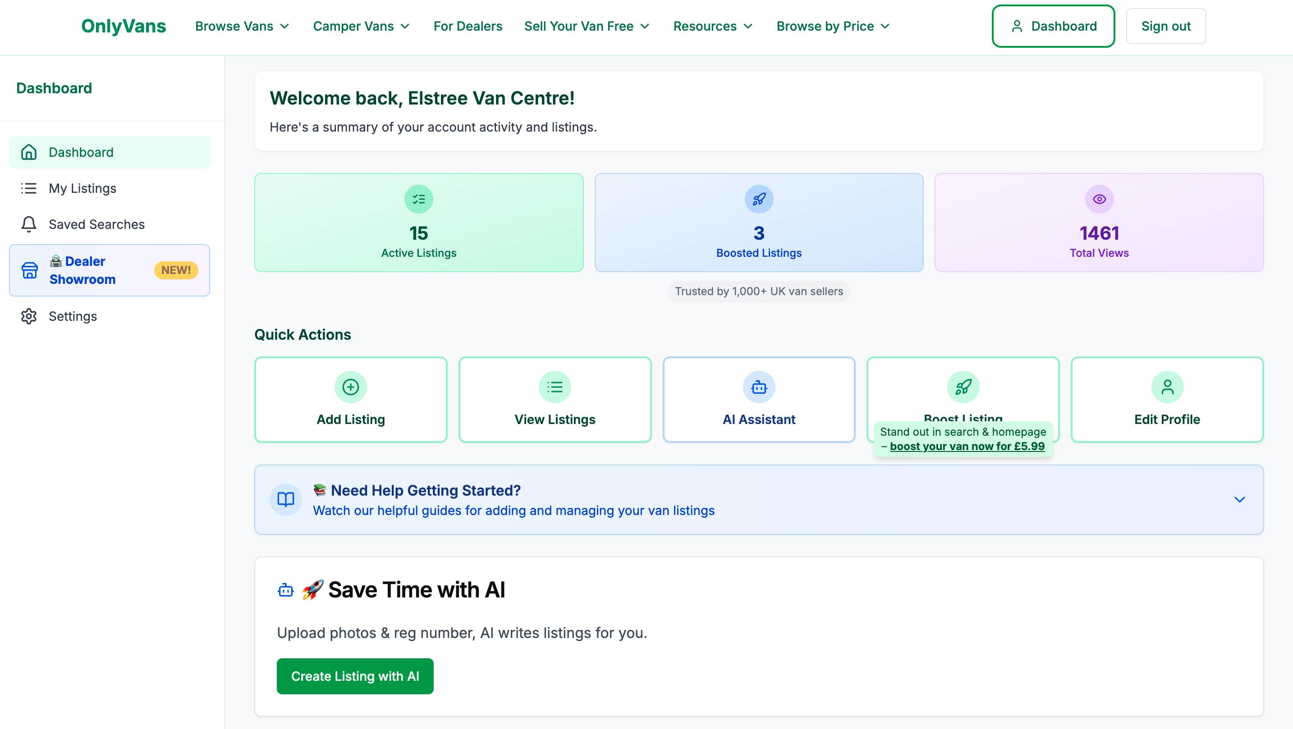Open the Browse by Price dropdown
This screenshot has width=1293, height=729.
(833, 26)
